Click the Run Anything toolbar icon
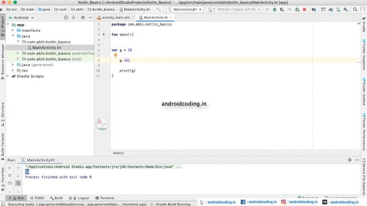Screen dimensions: 367x206 tap(323, 10)
